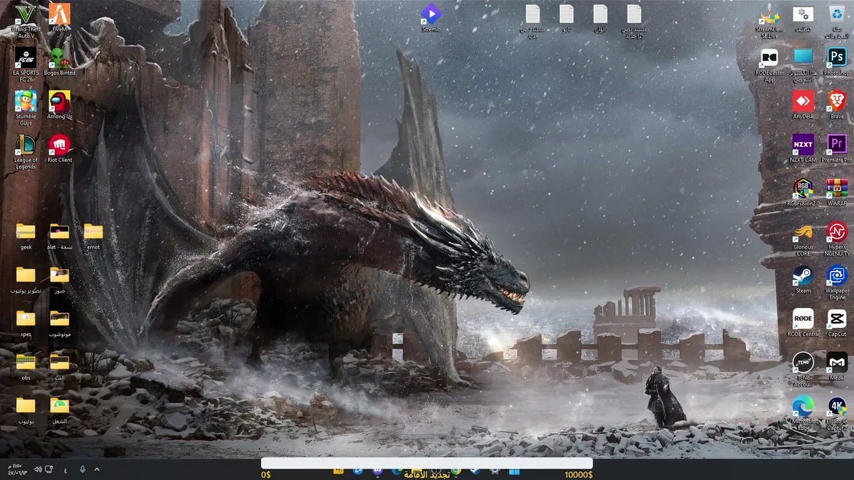854x480 pixels.
Task: Select League of Legends icon
Action: point(25,151)
